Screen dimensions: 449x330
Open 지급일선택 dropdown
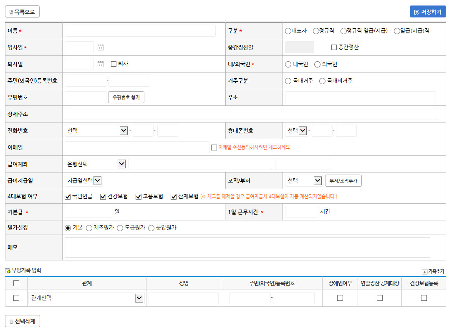tap(83, 181)
